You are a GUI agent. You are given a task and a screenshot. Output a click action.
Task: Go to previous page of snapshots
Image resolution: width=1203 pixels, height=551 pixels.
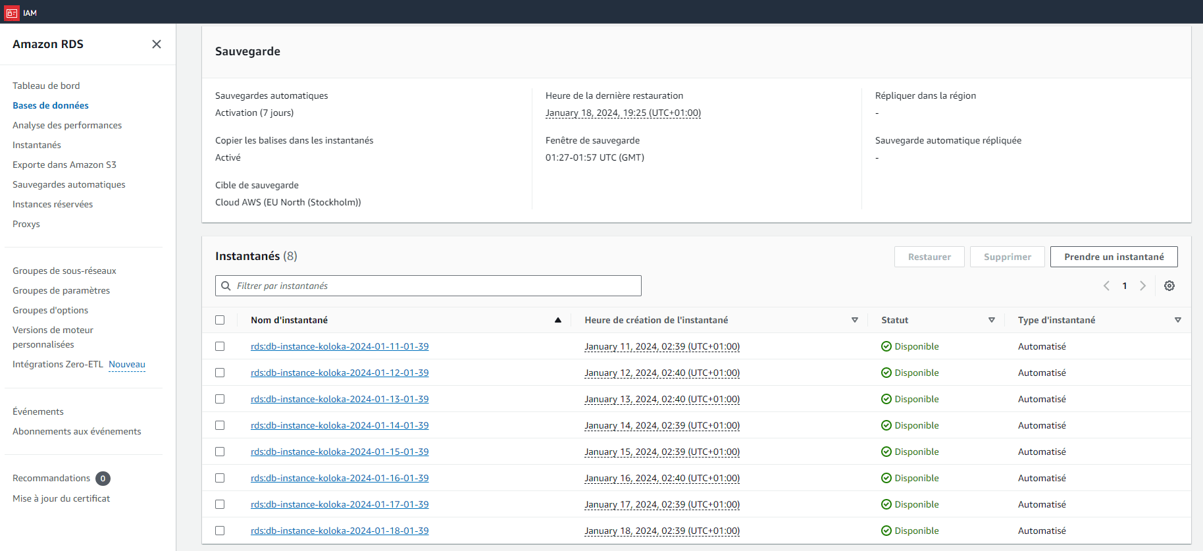tap(1106, 286)
